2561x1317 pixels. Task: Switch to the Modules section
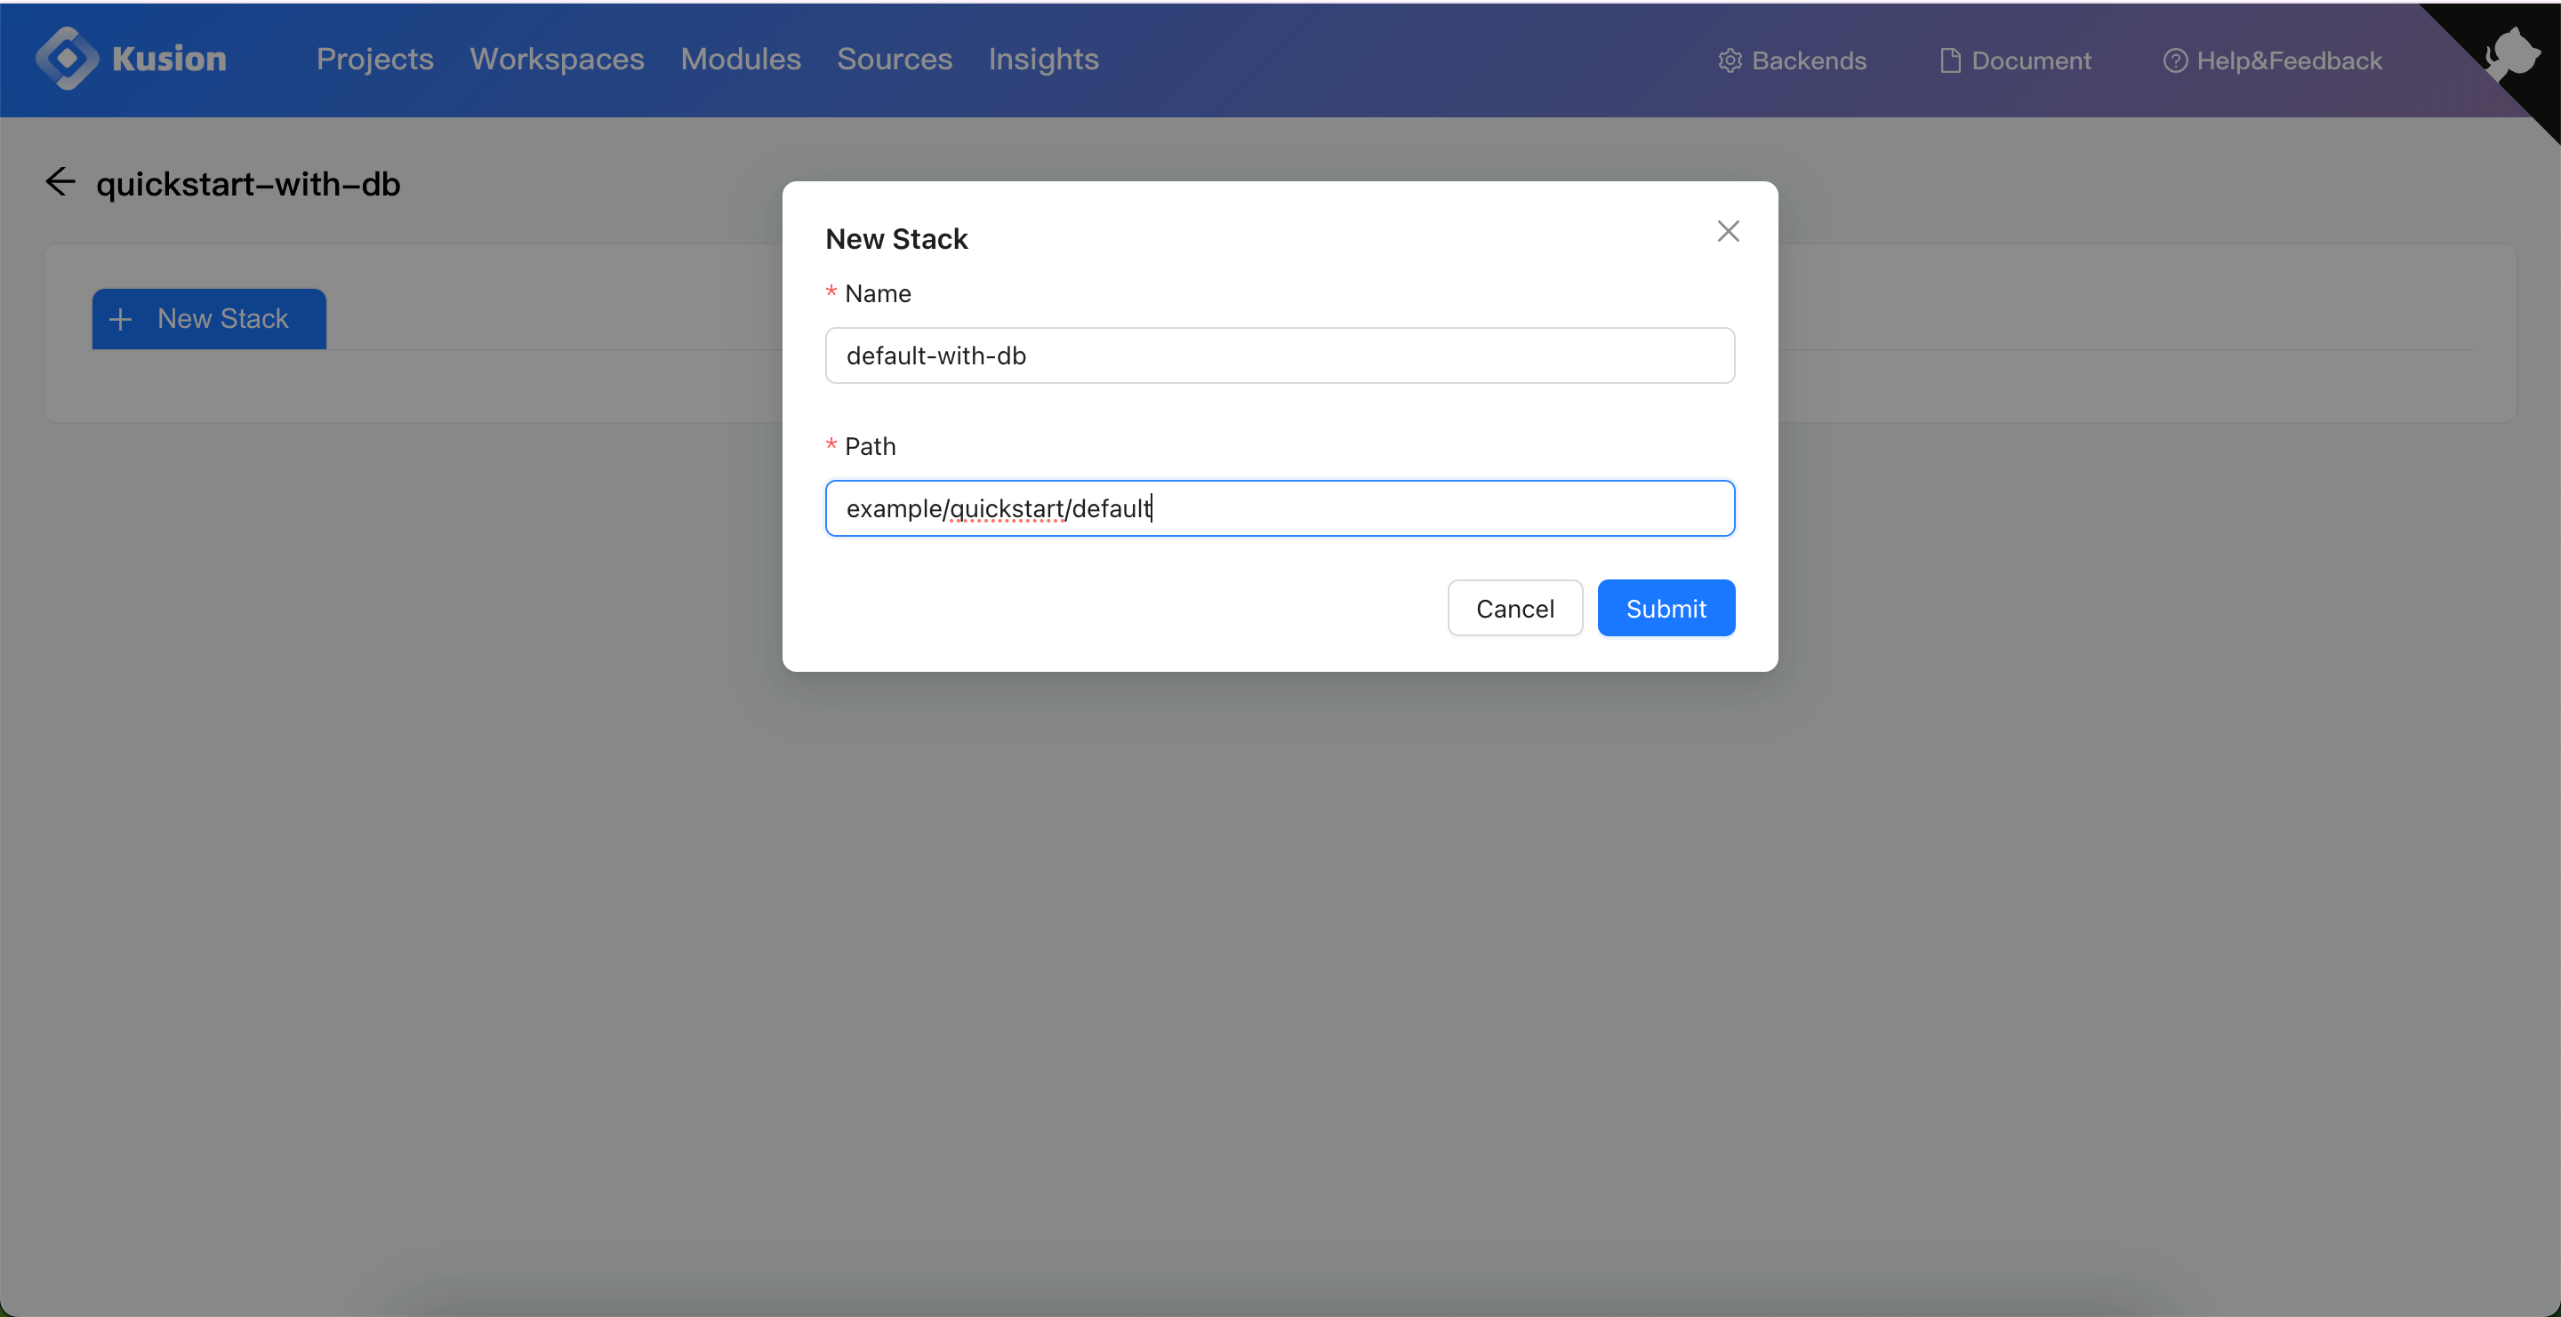coord(740,60)
